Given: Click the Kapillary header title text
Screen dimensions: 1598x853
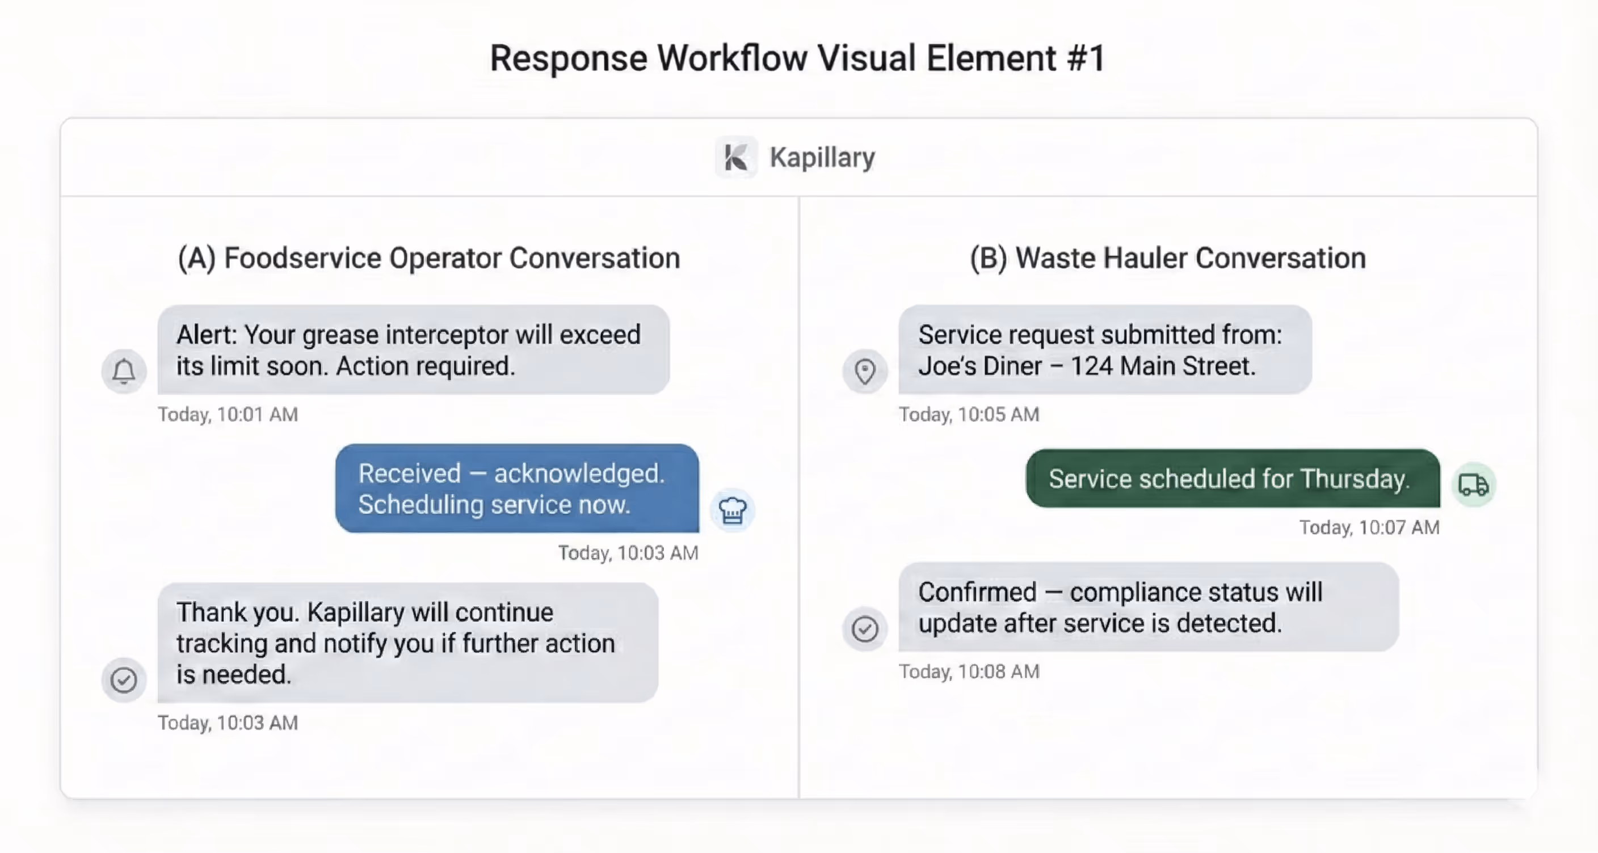Looking at the screenshot, I should [822, 158].
